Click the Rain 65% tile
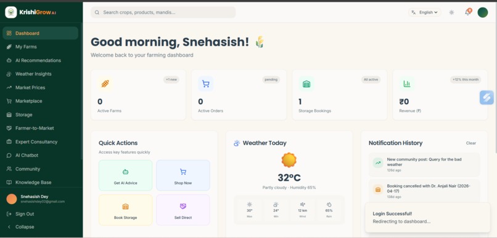Screen dimensions: 497x238 click(x=329, y=210)
